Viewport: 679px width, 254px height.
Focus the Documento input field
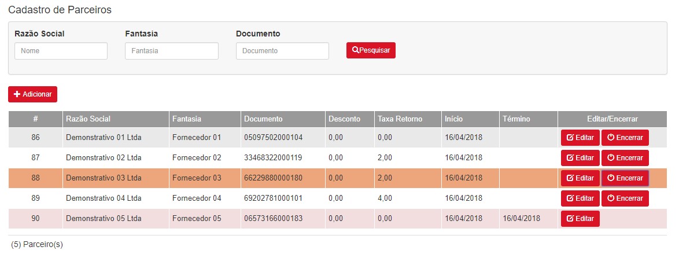tap(282, 51)
